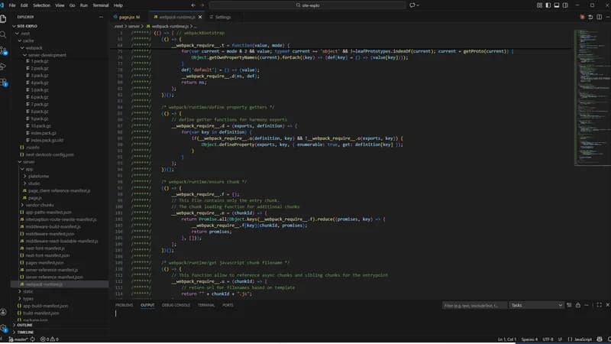Close the webpack-runtime.js editor tab
Screen dimensions: 611x344
201,16
